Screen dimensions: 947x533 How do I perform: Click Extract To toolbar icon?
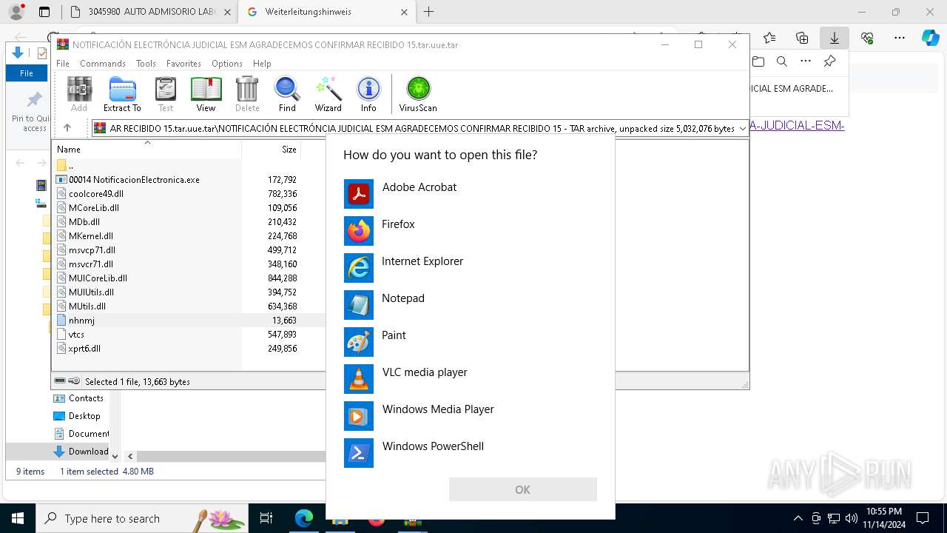(122, 94)
